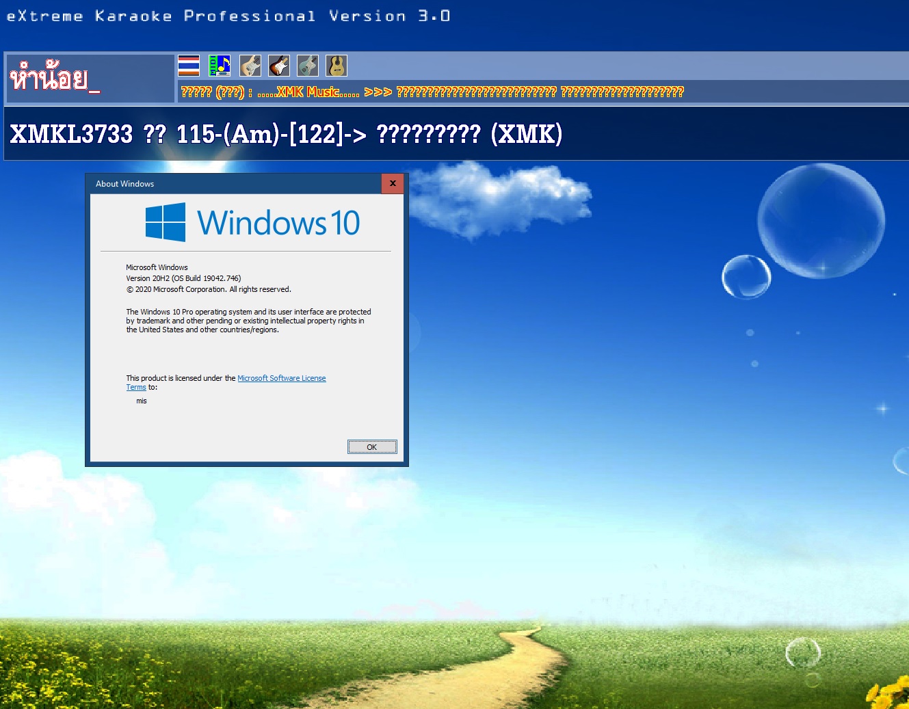Click the 'Version 20H2 (OS Build 19042.746)' text
Viewport: 909px width, 709px height.
183,278
